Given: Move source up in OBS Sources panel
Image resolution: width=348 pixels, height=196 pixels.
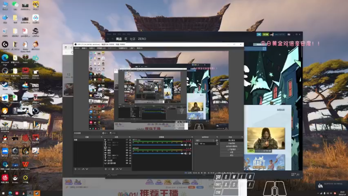Looking at the screenshot, I should point(117,169).
